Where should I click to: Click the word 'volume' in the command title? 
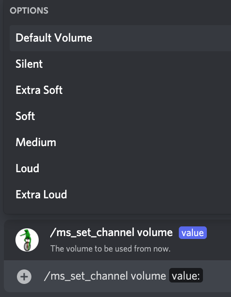pos(155,233)
